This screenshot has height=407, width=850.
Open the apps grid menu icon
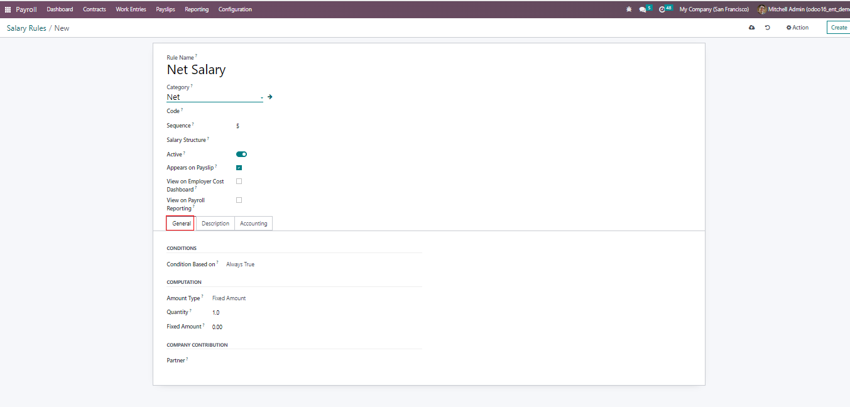point(8,9)
